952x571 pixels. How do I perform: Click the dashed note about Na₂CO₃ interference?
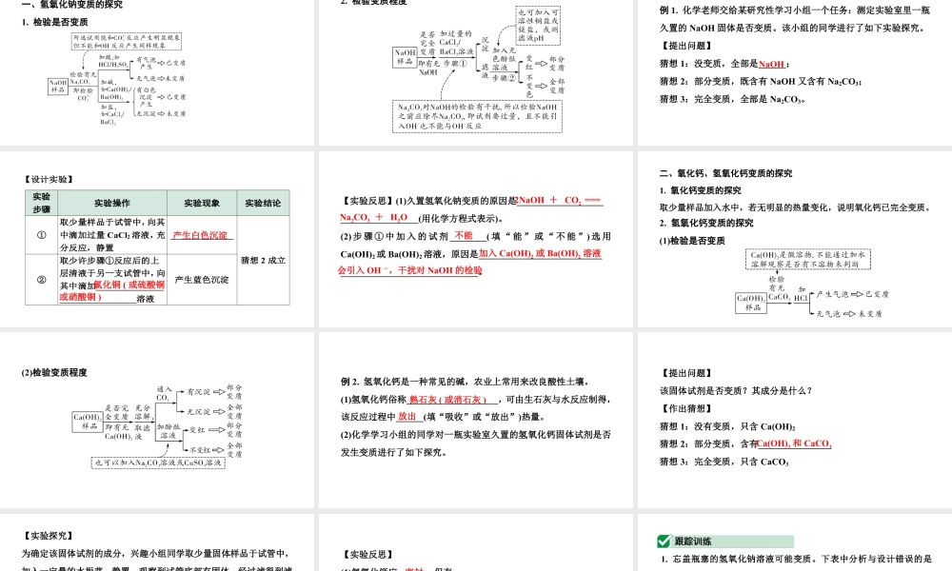coord(478,116)
